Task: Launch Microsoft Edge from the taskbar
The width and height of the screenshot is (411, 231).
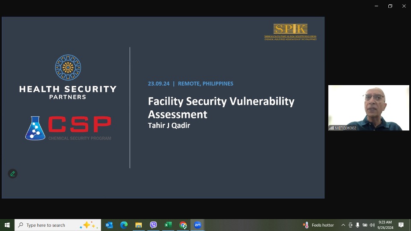Action: tap(124, 225)
